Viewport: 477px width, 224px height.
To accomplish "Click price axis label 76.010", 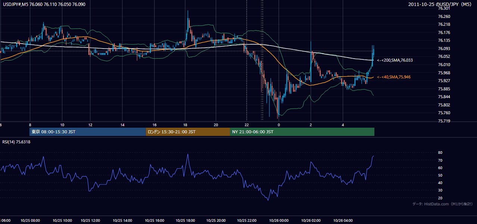I will (x=444, y=65).
